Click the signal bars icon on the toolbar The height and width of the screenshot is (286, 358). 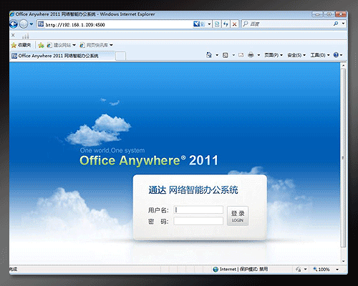25,36
